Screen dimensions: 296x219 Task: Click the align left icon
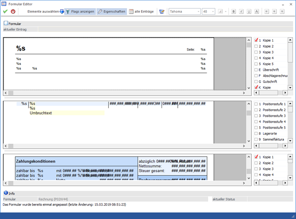(x=267, y=11)
